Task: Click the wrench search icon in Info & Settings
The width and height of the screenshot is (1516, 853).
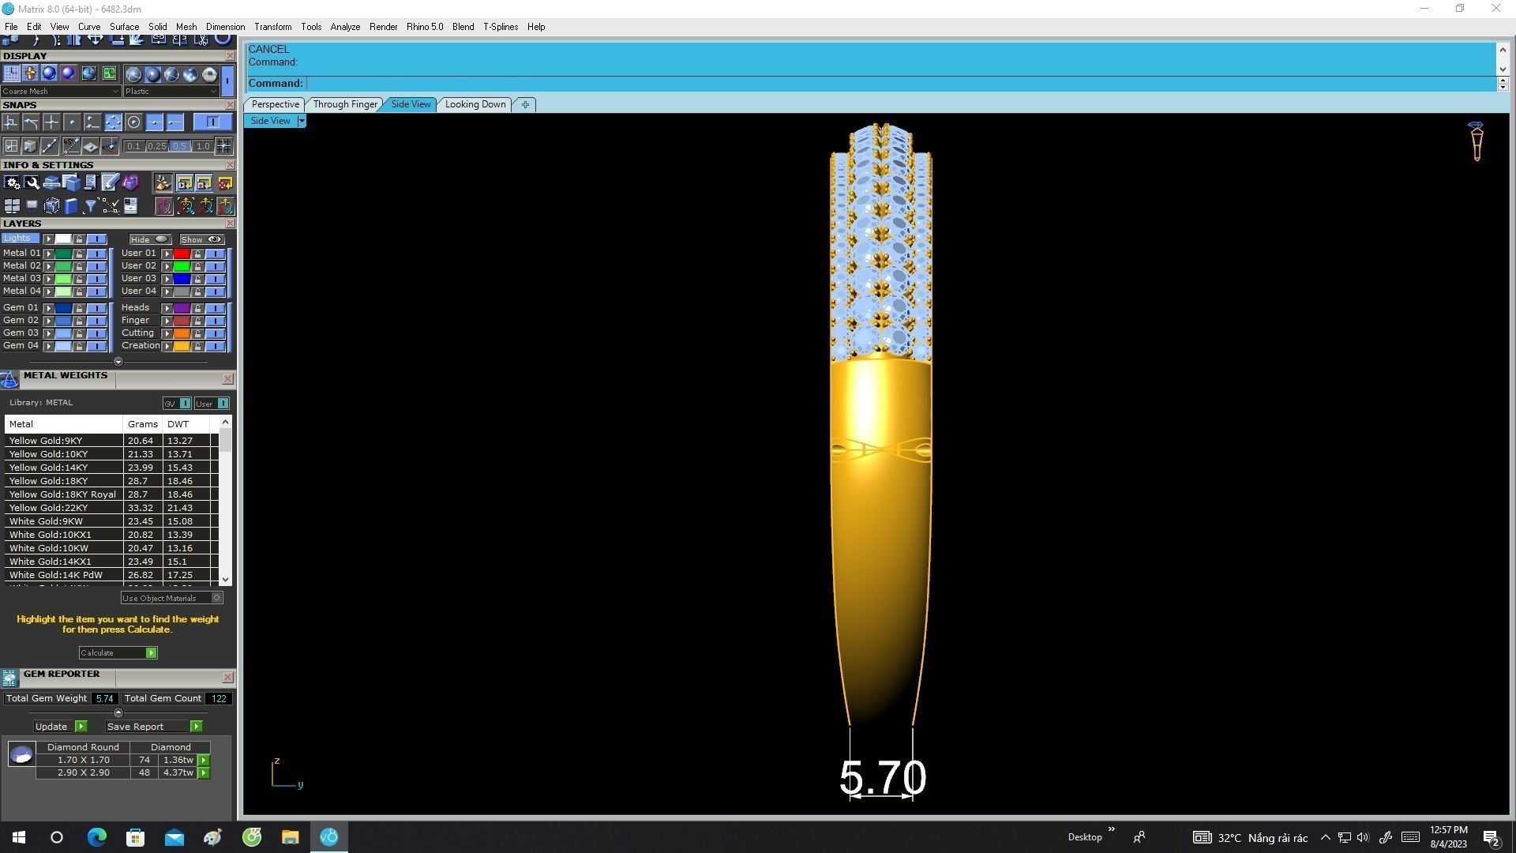Action: click(x=32, y=183)
